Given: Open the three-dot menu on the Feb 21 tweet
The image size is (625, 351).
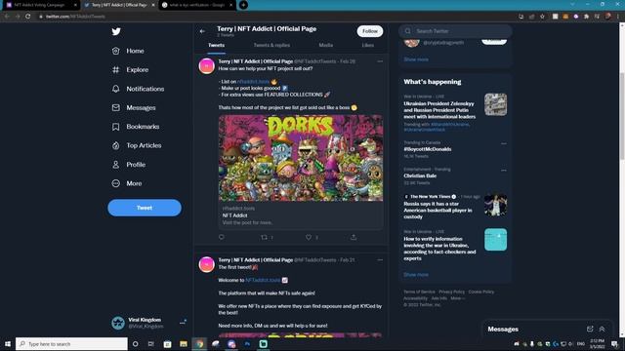Looking at the screenshot, I should pyautogui.click(x=380, y=260).
